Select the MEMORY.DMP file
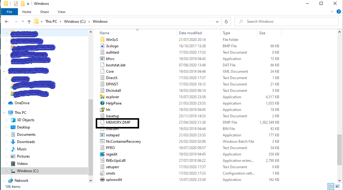Image resolution: width=343 pixels, height=190 pixels. [118, 122]
